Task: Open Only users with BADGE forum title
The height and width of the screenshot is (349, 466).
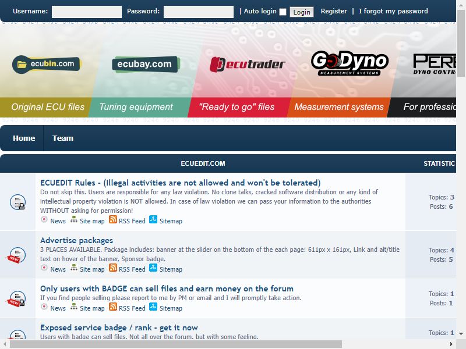Action: [167, 289]
